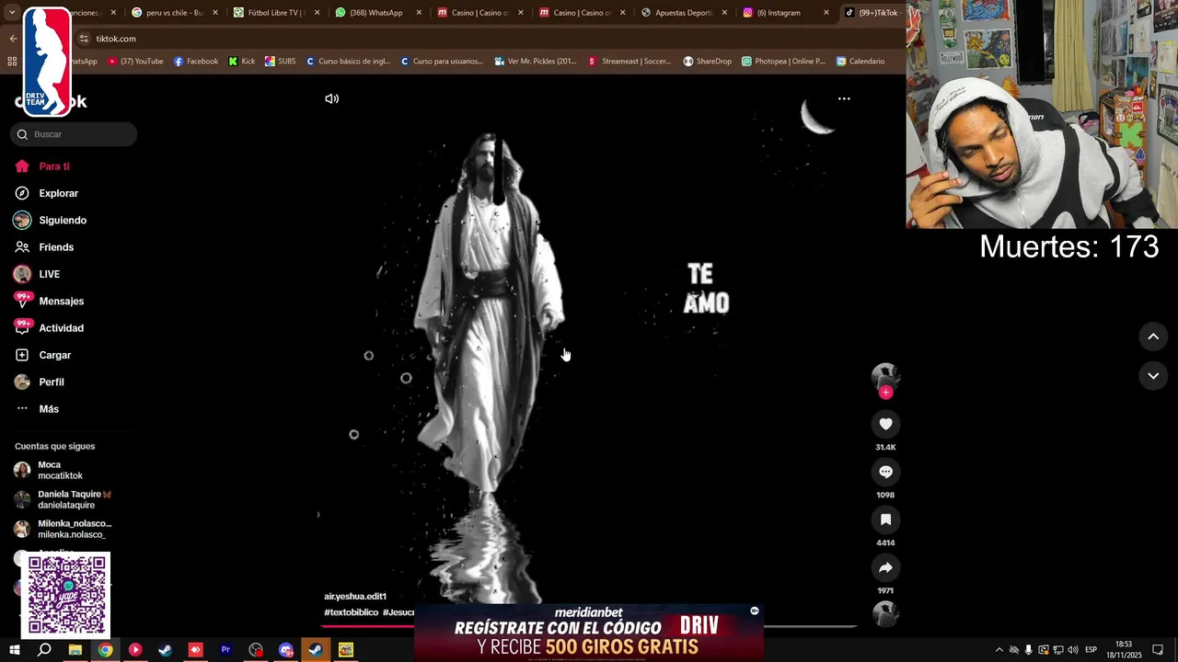Open tab search chevron in Chrome
This screenshot has width=1178, height=662.
click(12, 13)
